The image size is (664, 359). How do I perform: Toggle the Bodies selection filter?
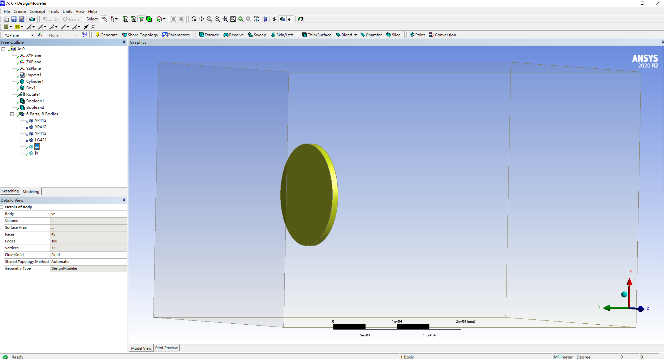[149, 19]
